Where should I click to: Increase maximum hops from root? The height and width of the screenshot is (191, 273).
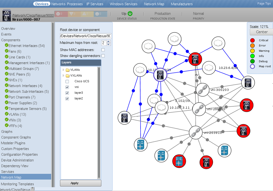(109, 41)
